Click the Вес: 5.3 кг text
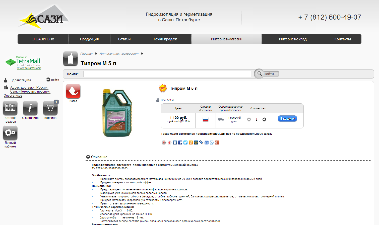This screenshot has height=225, width=379. pyautogui.click(x=167, y=100)
